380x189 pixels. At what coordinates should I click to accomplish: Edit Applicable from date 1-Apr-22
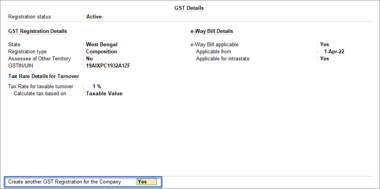tap(334, 51)
